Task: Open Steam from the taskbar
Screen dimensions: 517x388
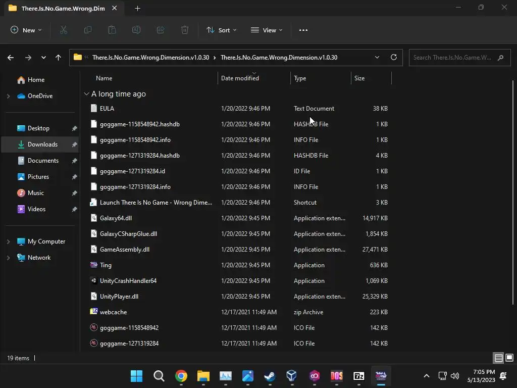Action: pos(270,376)
